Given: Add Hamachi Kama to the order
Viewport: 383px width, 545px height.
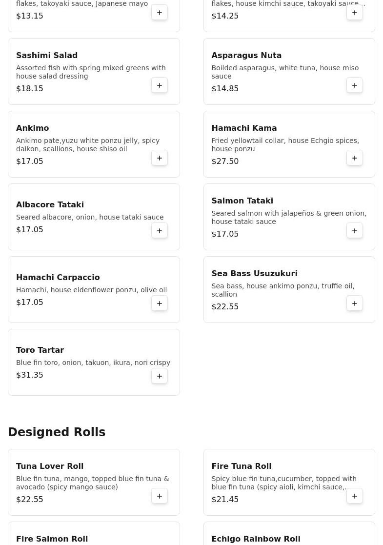Looking at the screenshot, I should point(355,158).
